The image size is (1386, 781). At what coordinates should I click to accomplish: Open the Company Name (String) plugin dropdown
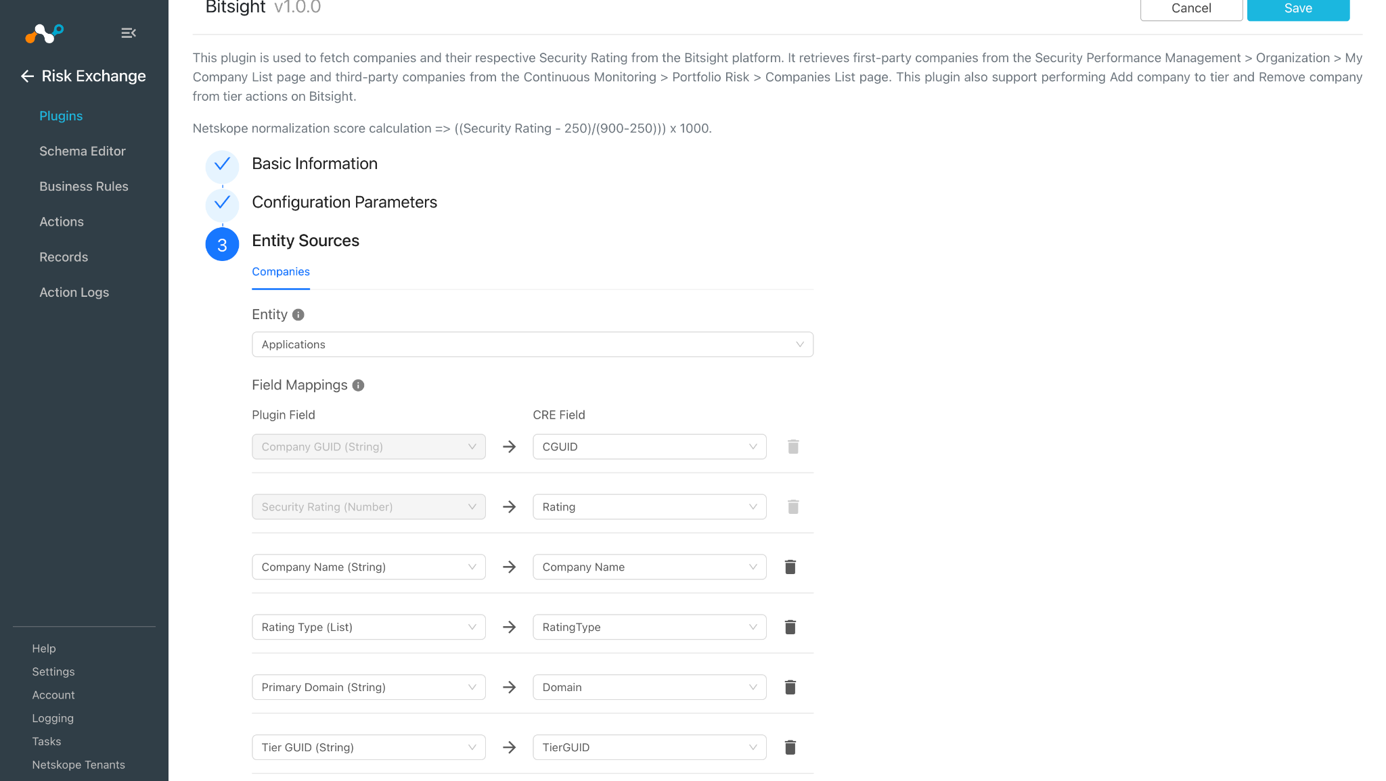click(369, 567)
